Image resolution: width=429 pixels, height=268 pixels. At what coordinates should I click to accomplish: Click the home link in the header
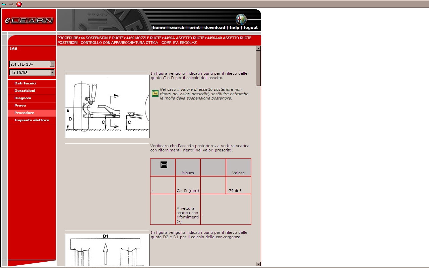159,27
